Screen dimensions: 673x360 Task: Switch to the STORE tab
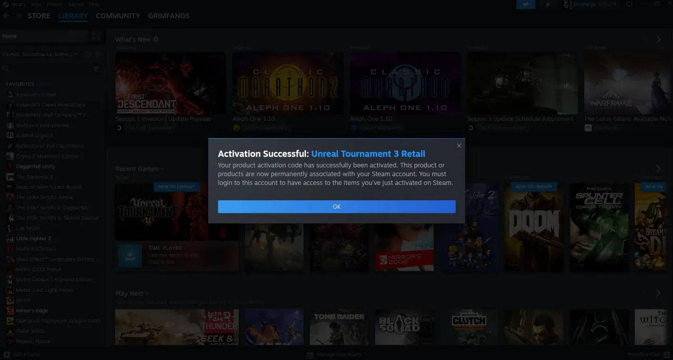tap(38, 16)
